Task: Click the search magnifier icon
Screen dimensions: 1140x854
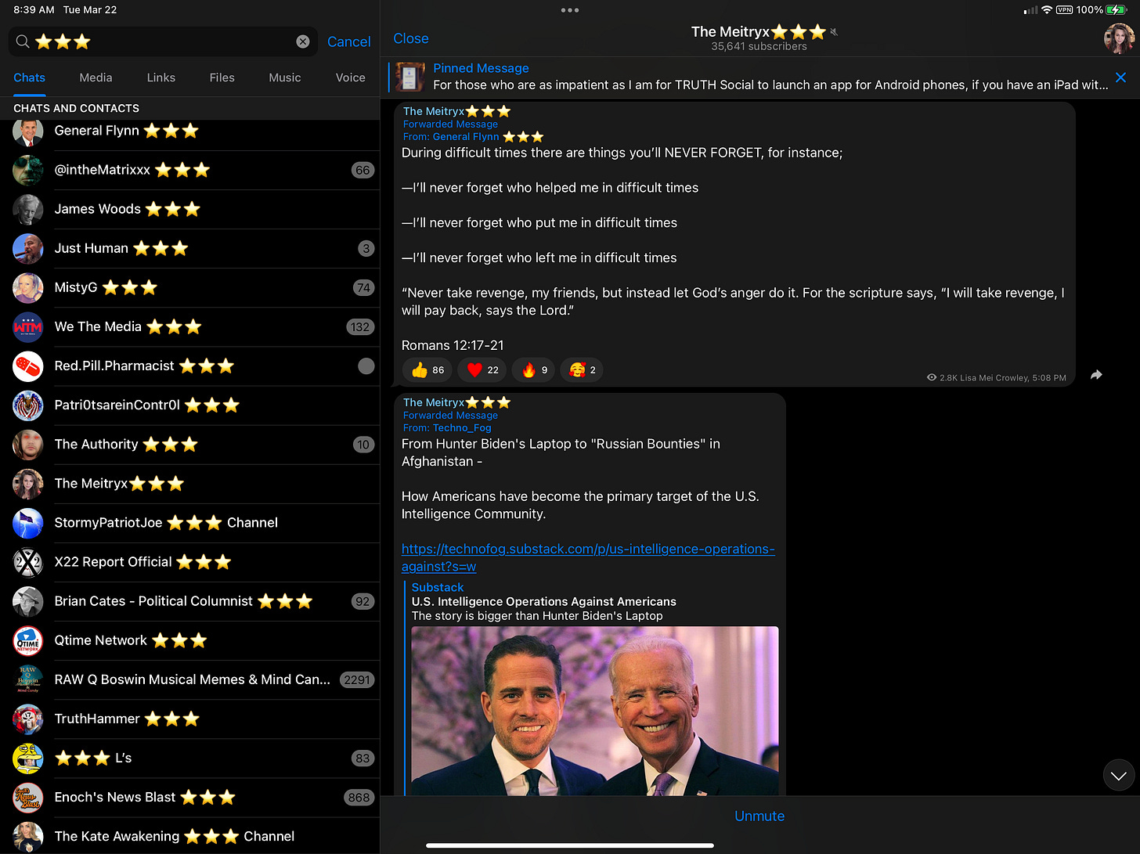Action: pos(23,41)
